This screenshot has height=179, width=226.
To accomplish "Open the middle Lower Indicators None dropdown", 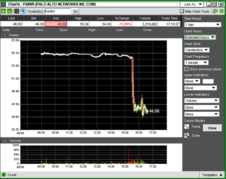I will [202, 107].
